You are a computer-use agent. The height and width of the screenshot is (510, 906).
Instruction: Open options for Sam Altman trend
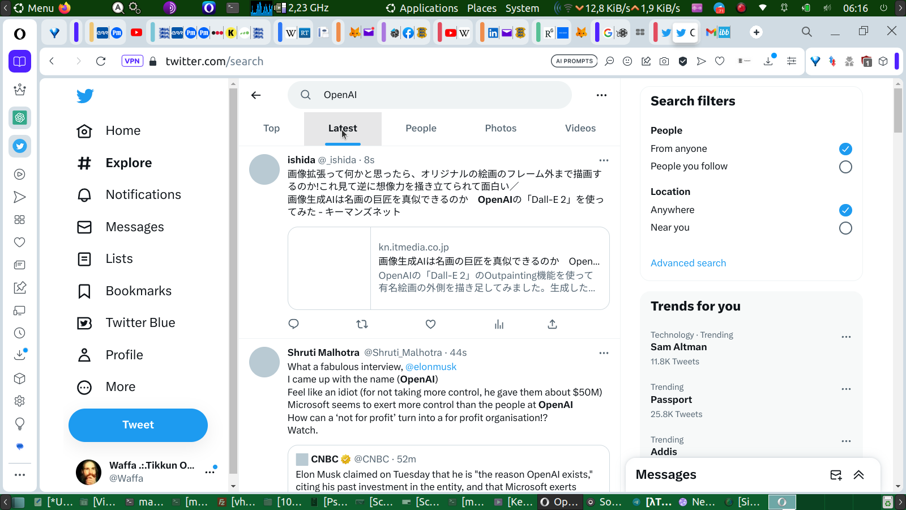coord(846,337)
